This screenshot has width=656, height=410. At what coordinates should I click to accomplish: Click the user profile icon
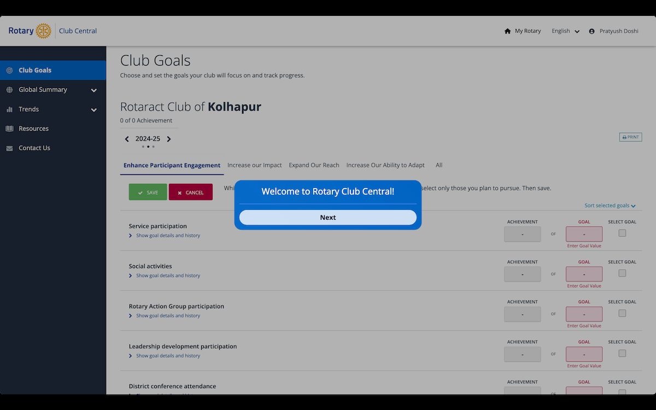click(591, 31)
